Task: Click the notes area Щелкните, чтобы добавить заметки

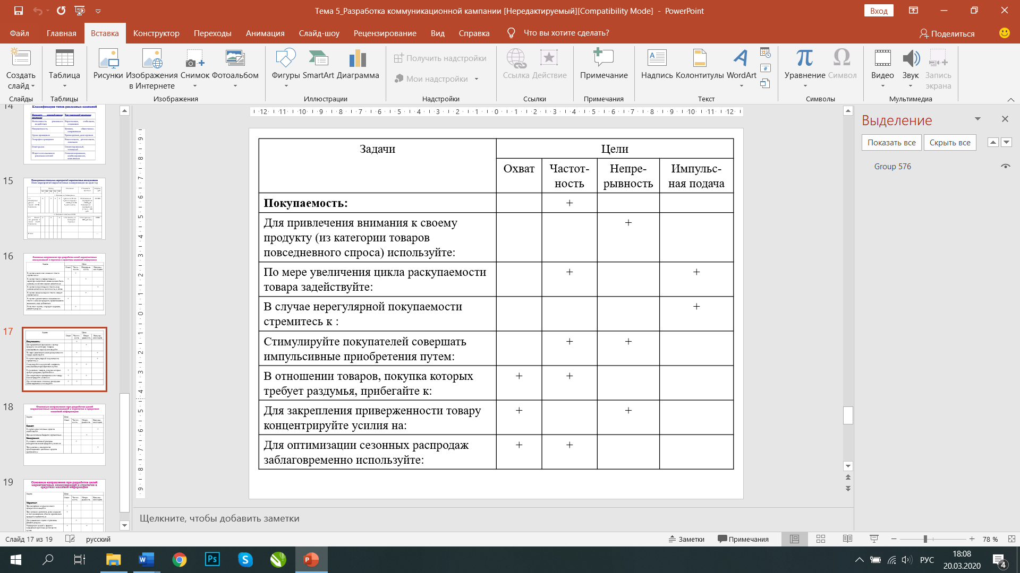Action: (219, 518)
